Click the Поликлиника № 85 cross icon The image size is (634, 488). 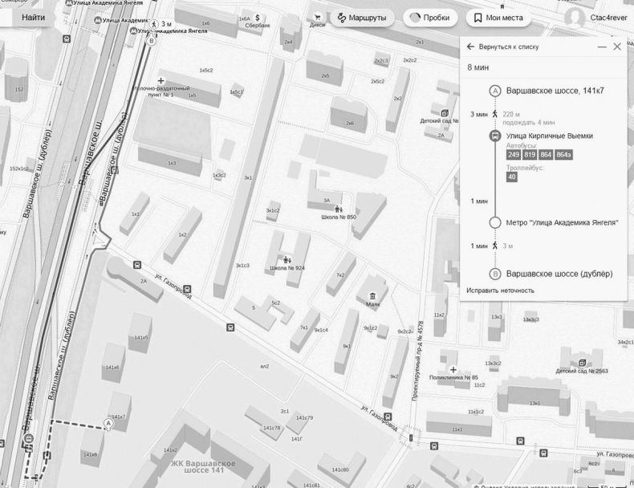[x=453, y=368]
